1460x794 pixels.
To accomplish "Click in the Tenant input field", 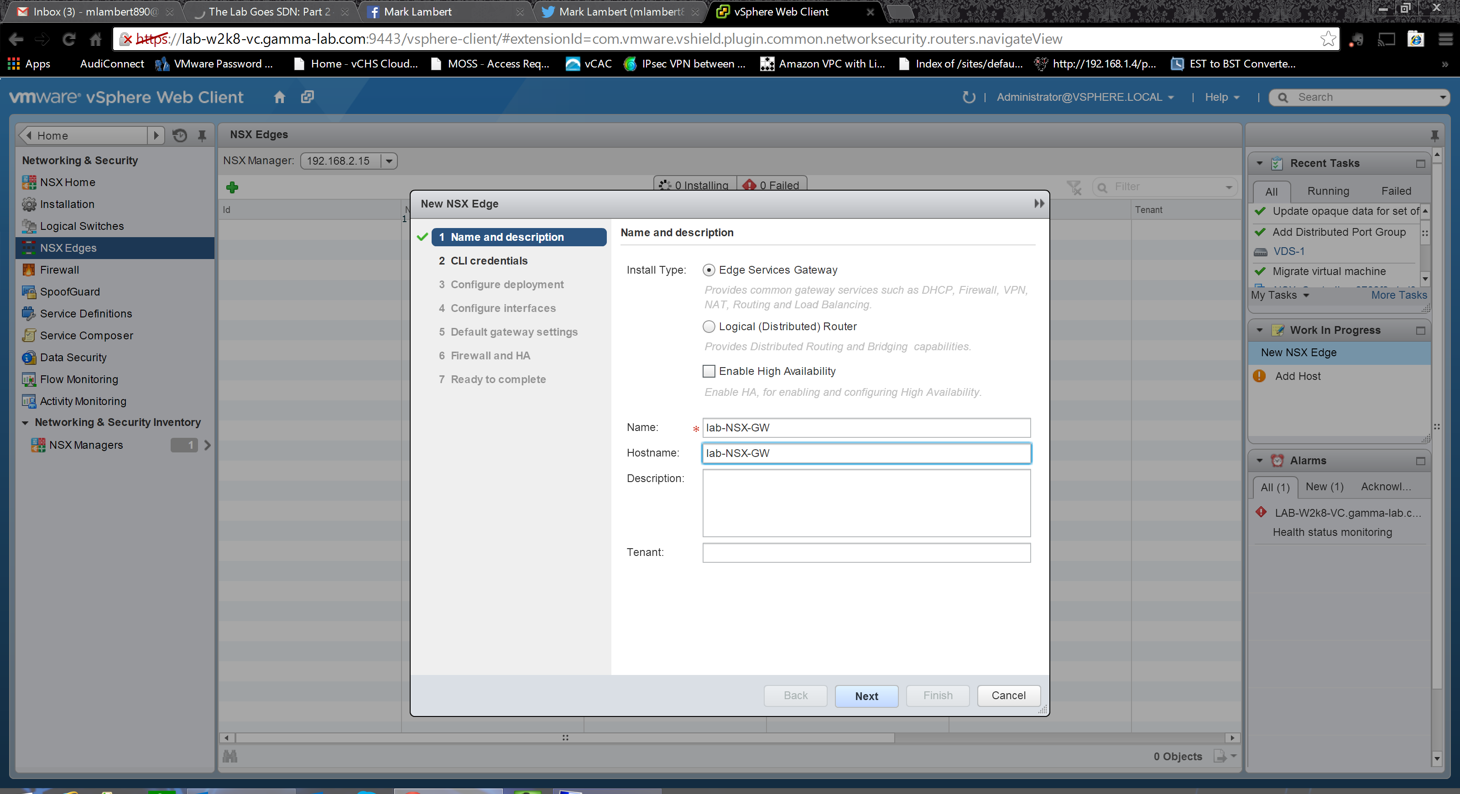I will tap(866, 553).
